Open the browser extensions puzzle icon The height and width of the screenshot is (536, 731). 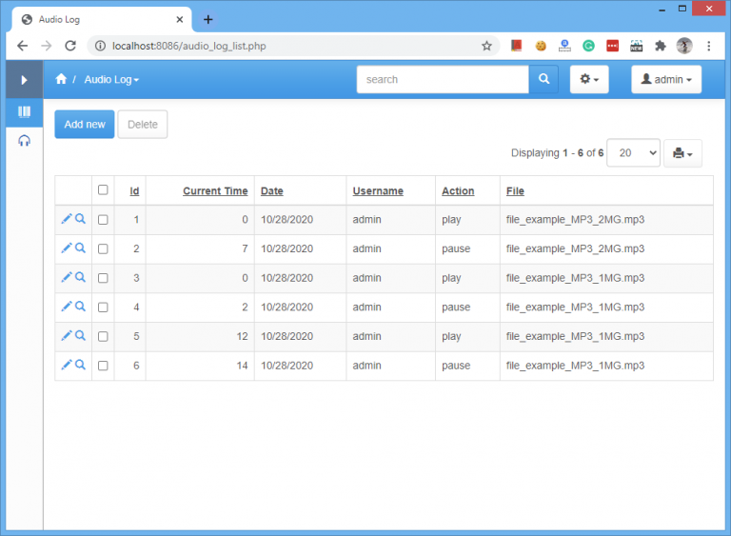pyautogui.click(x=661, y=46)
